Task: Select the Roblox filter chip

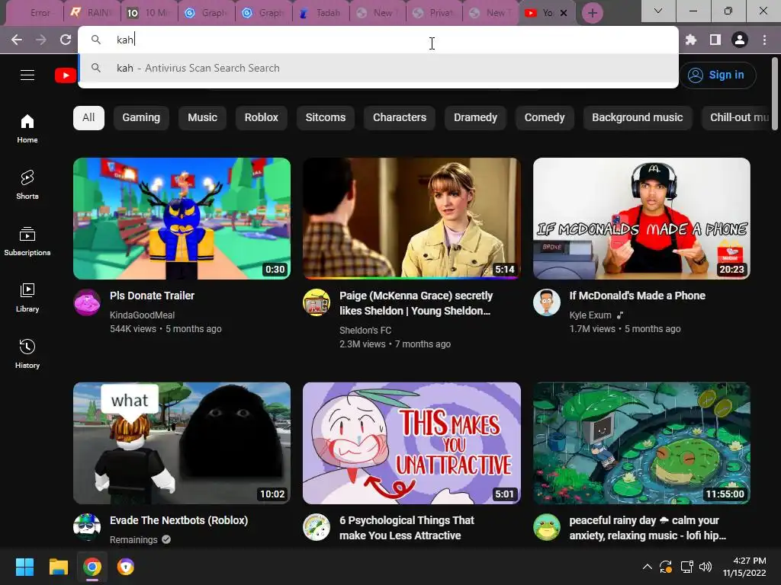Action: tap(261, 118)
